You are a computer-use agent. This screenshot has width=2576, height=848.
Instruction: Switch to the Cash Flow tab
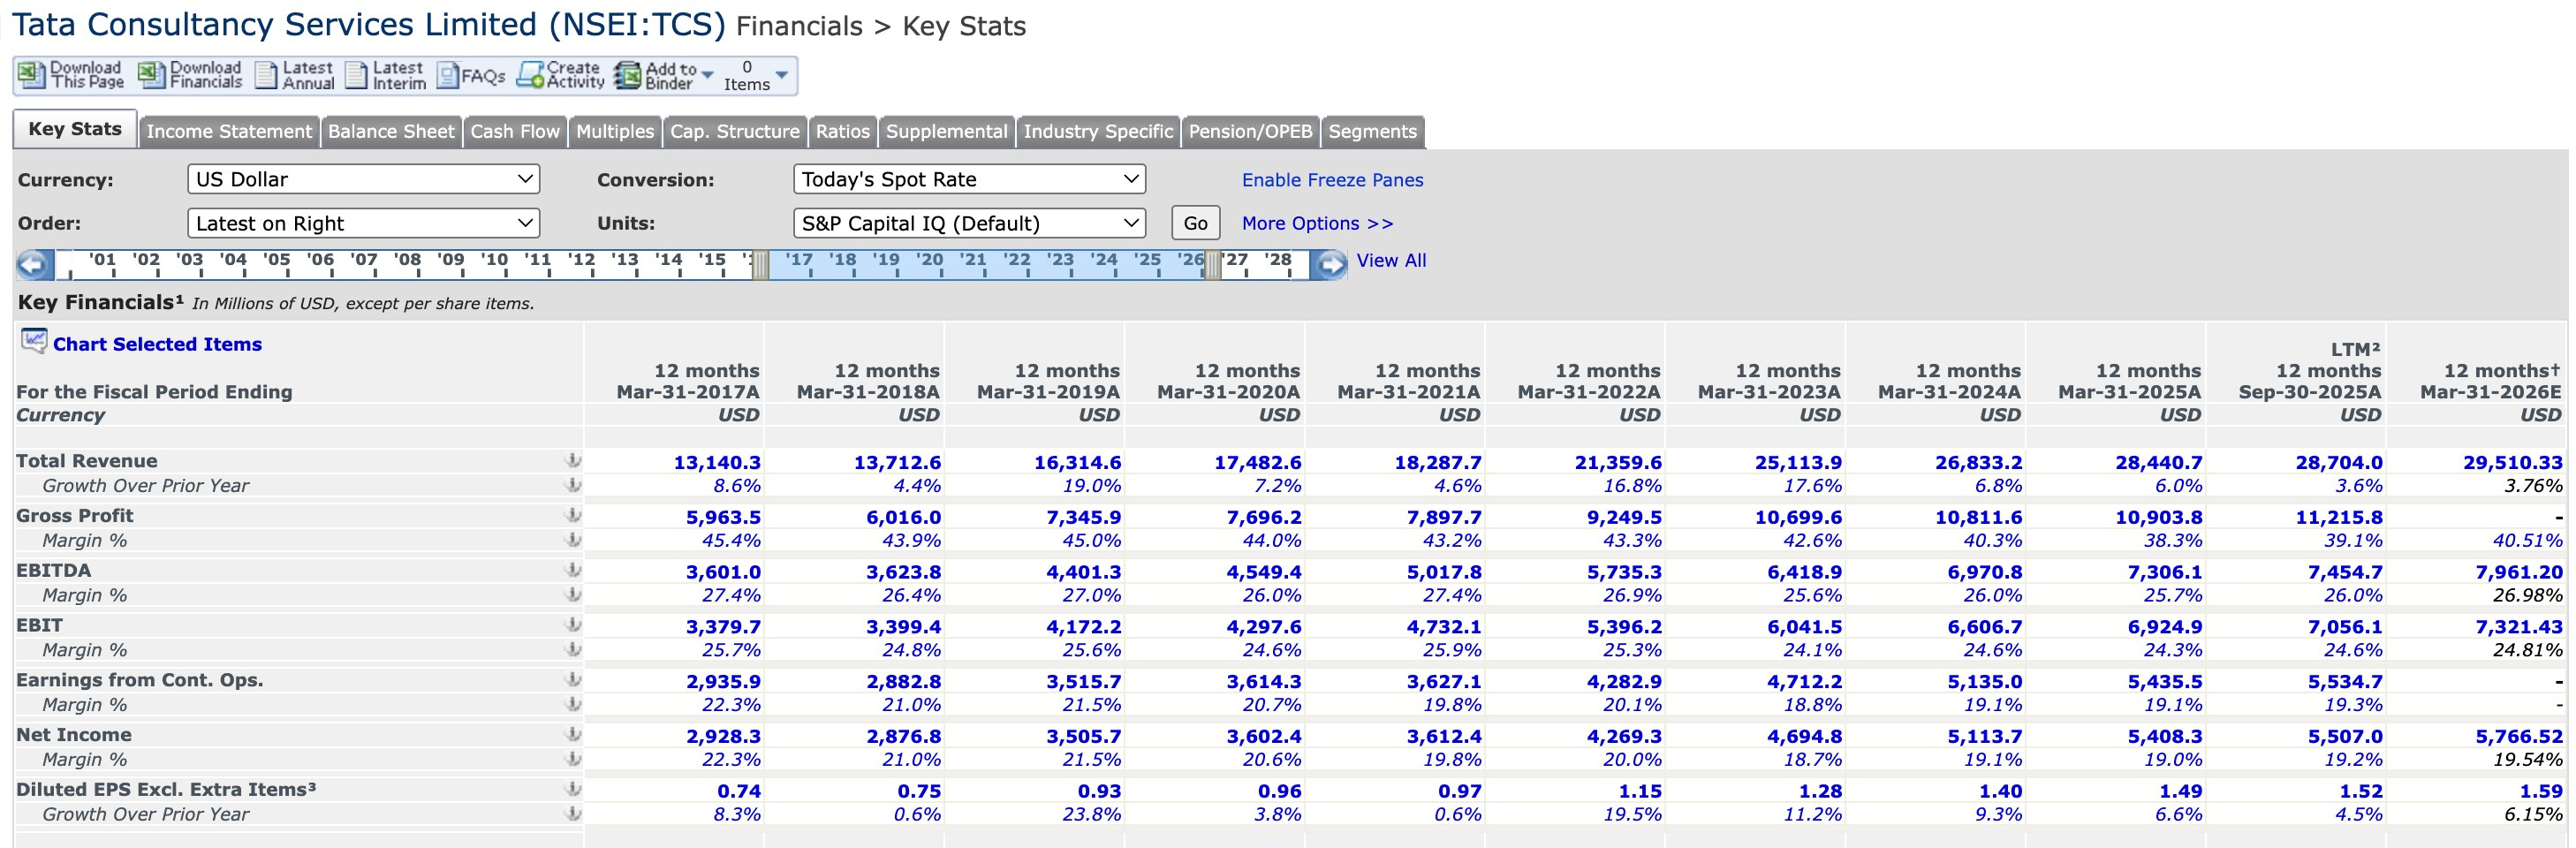pyautogui.click(x=515, y=131)
